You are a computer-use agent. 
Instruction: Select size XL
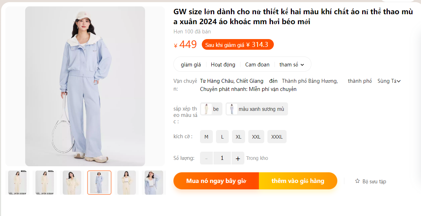tap(238, 137)
